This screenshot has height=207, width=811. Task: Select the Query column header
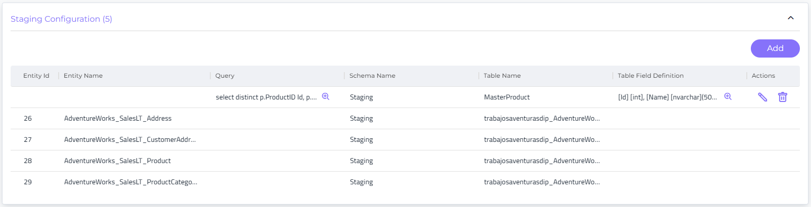coord(224,76)
